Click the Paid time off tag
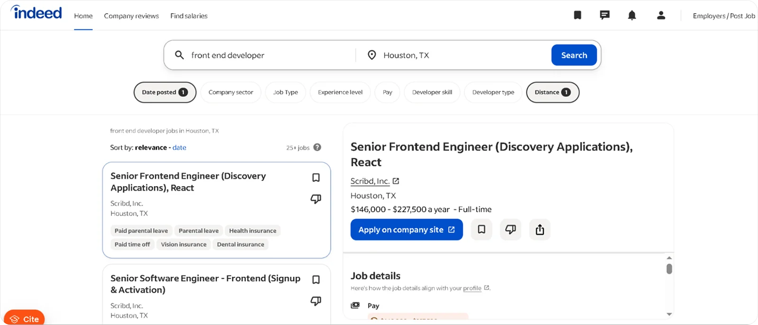This screenshot has width=758, height=325. [132, 244]
